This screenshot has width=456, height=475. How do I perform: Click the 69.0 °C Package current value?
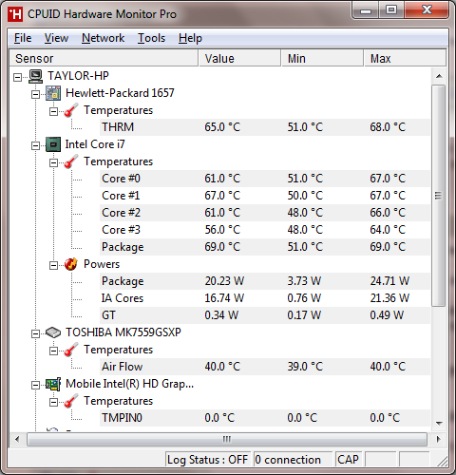222,247
